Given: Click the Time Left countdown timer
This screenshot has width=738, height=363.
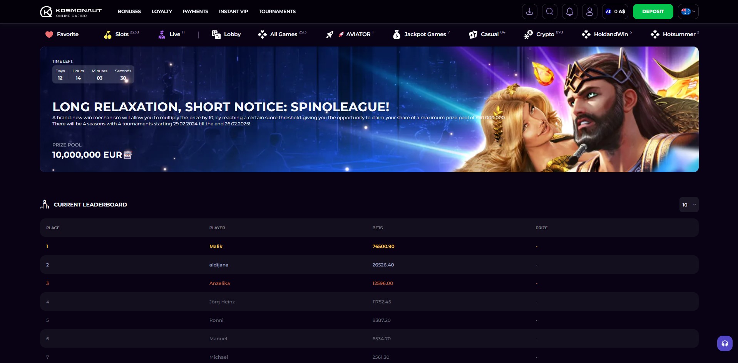Looking at the screenshot, I should point(93,74).
